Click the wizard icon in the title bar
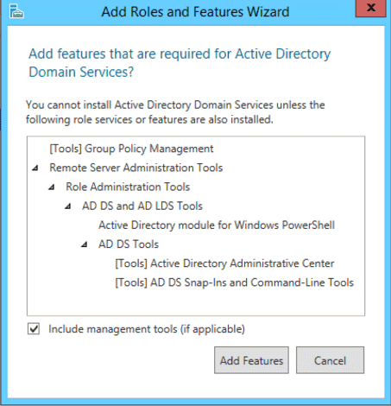This screenshot has width=391, height=406. coord(16,11)
